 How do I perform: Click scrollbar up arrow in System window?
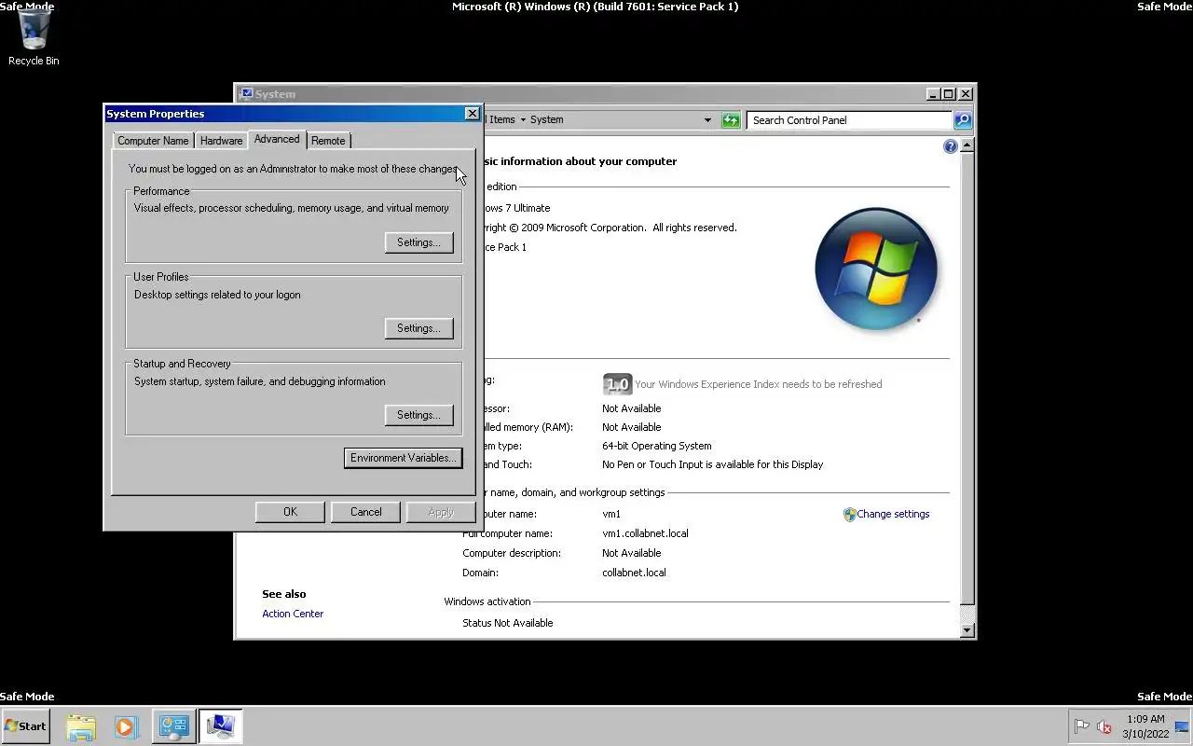coord(967,145)
